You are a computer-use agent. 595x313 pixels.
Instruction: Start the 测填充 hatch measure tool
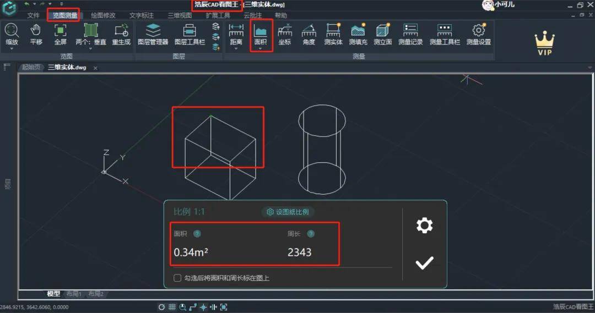point(358,34)
